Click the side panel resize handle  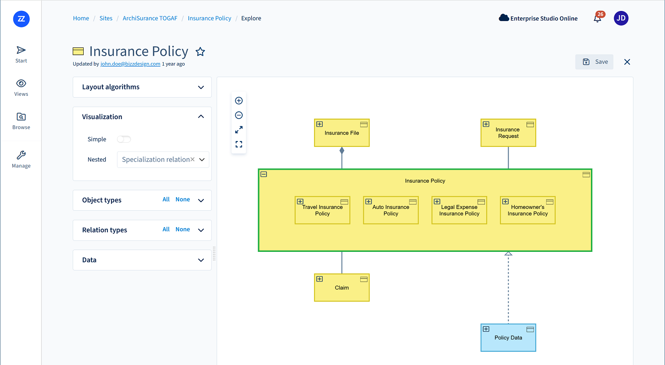[214, 253]
